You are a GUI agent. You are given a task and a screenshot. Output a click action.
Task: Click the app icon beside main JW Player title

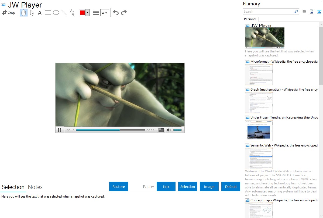pos(3,5)
